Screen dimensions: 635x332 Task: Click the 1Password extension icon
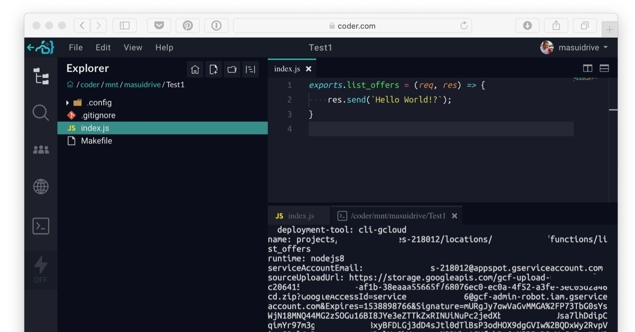click(216, 25)
